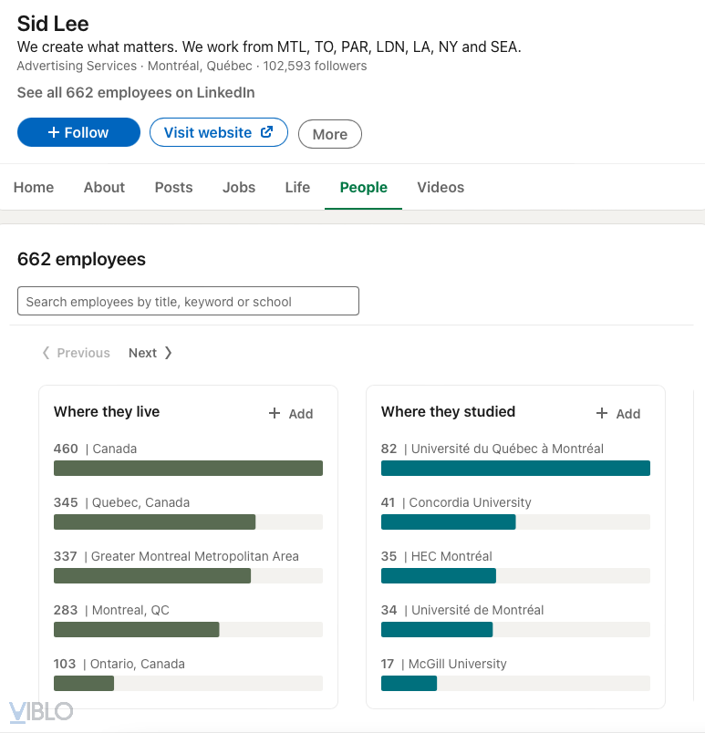
Task: Click the employee search field
Action: [188, 302]
